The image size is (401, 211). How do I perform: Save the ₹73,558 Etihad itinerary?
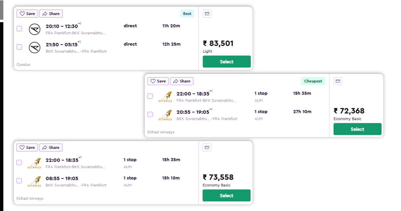coord(27,147)
